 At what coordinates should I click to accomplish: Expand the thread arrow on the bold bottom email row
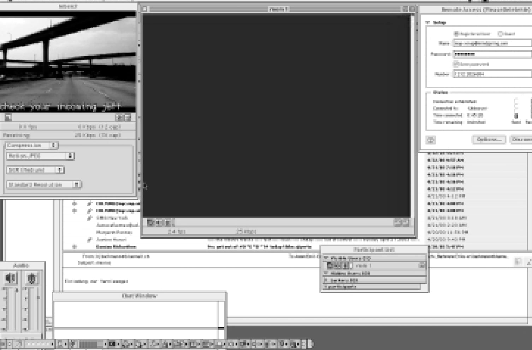point(75,247)
